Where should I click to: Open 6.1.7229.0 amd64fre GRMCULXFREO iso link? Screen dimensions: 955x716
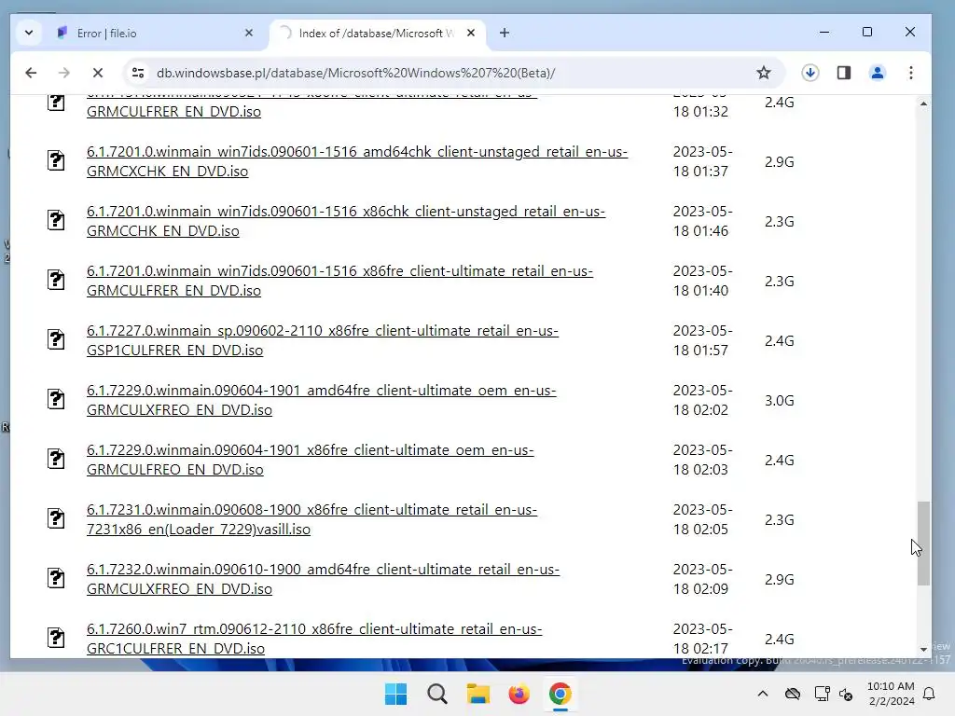coord(322,400)
